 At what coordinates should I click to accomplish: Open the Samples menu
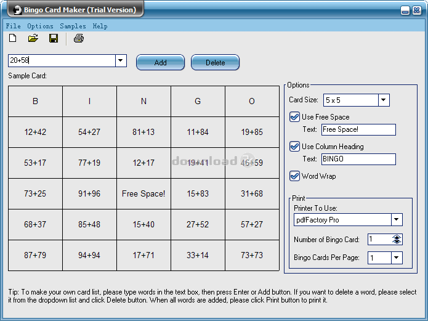click(73, 26)
